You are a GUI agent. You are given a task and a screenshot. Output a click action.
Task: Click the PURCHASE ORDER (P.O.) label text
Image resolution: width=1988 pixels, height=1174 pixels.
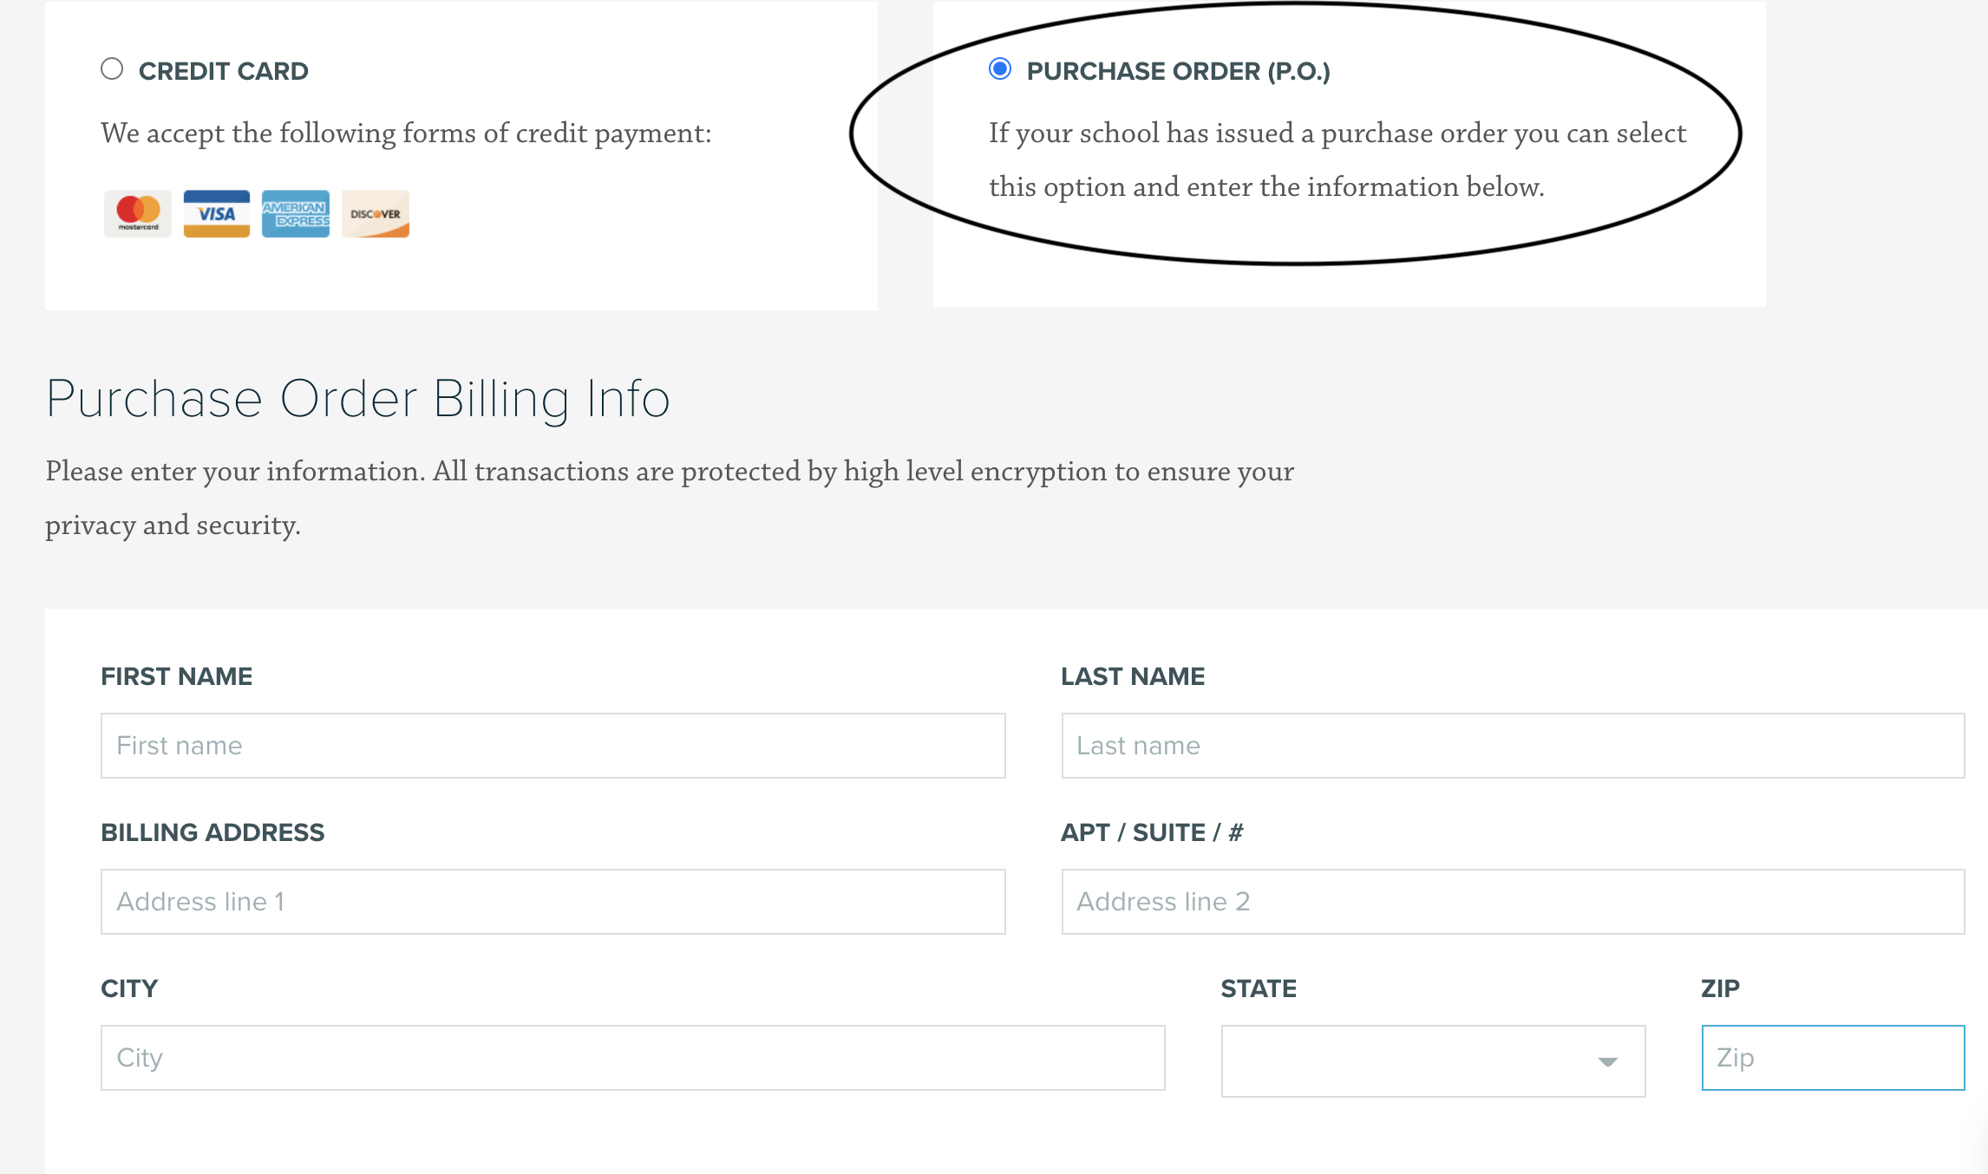[1178, 71]
